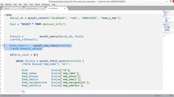Open the Find menu
Image resolution: width=174 pixels, height=97 pixels.
[x=15, y=4]
